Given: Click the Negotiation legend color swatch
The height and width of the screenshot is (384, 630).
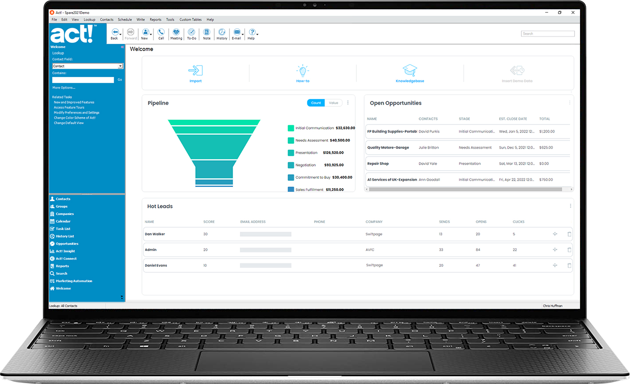Looking at the screenshot, I should pyautogui.click(x=291, y=165).
